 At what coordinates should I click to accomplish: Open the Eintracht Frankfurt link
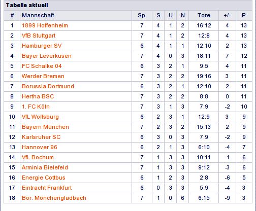pyautogui.click(x=47, y=188)
